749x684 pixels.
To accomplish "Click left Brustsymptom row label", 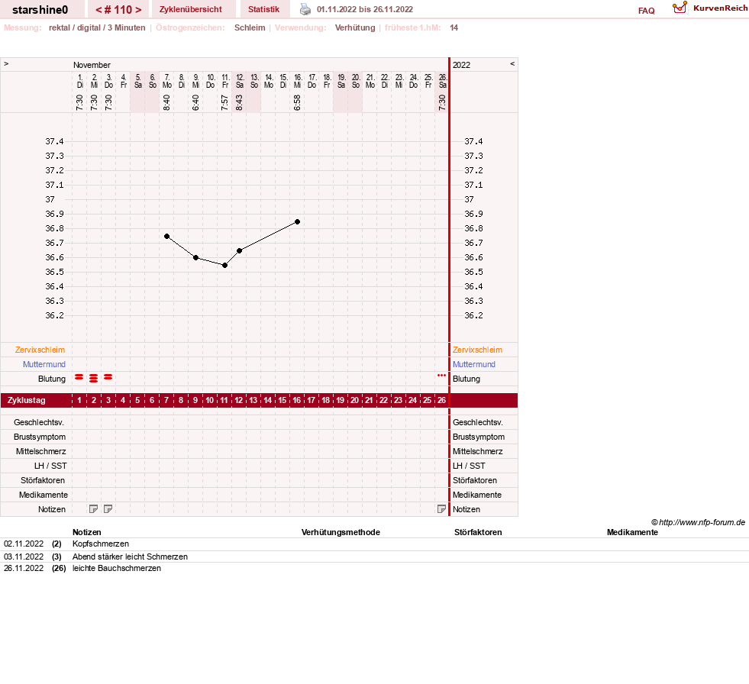I will click(40, 437).
